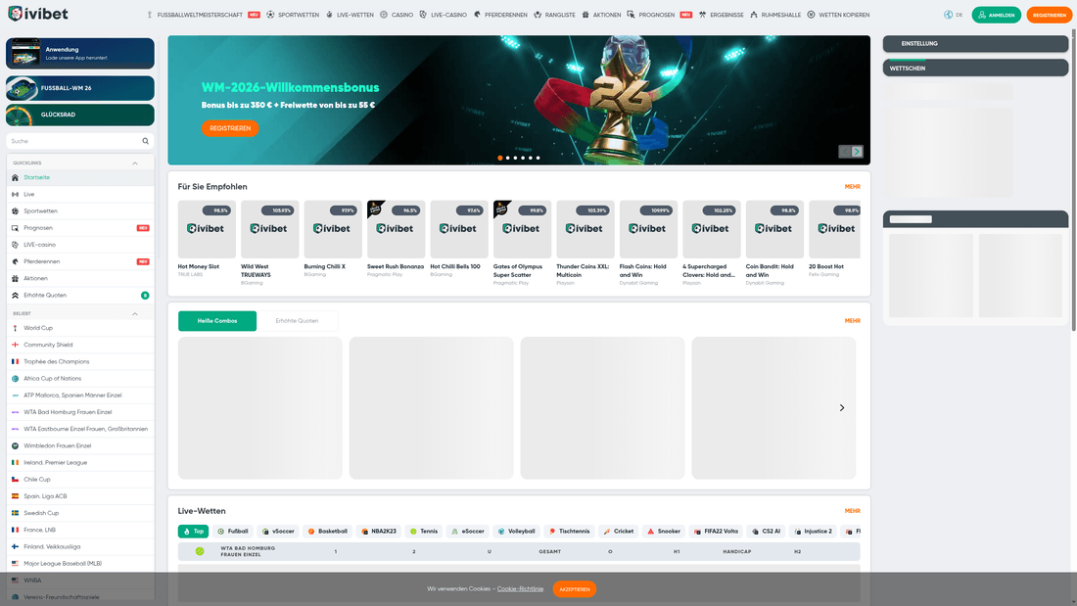Image resolution: width=1077 pixels, height=606 pixels.
Task: Click the Prognosen sidebar icon
Action: click(x=15, y=228)
